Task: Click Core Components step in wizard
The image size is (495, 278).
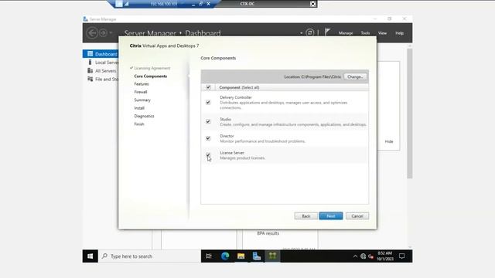Action: [x=151, y=76]
